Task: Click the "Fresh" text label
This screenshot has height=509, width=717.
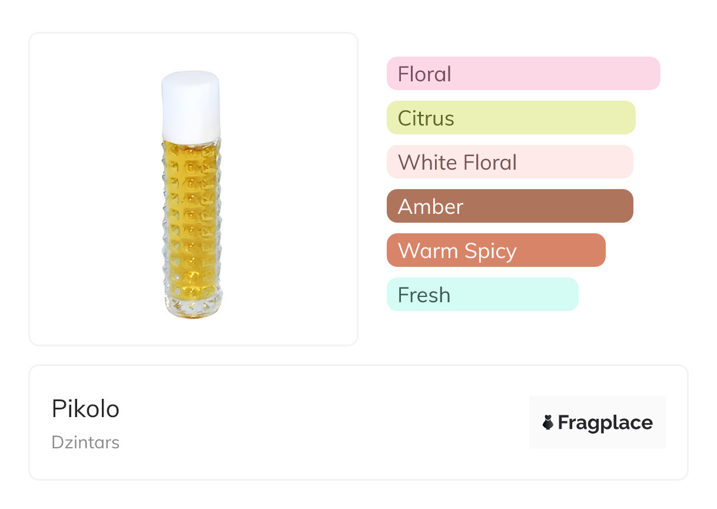Action: coord(424,295)
